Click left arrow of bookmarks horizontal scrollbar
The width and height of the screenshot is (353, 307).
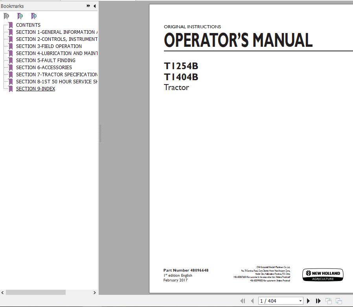click(2, 292)
